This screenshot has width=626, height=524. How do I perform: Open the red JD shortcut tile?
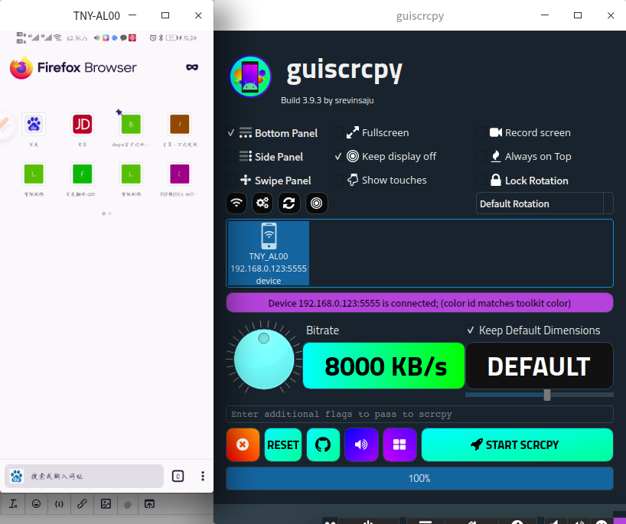82,124
